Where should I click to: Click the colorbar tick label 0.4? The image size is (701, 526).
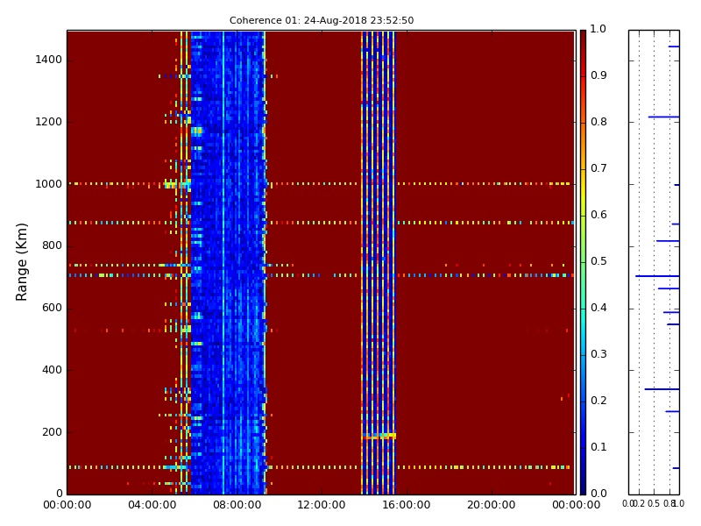click(x=598, y=308)
